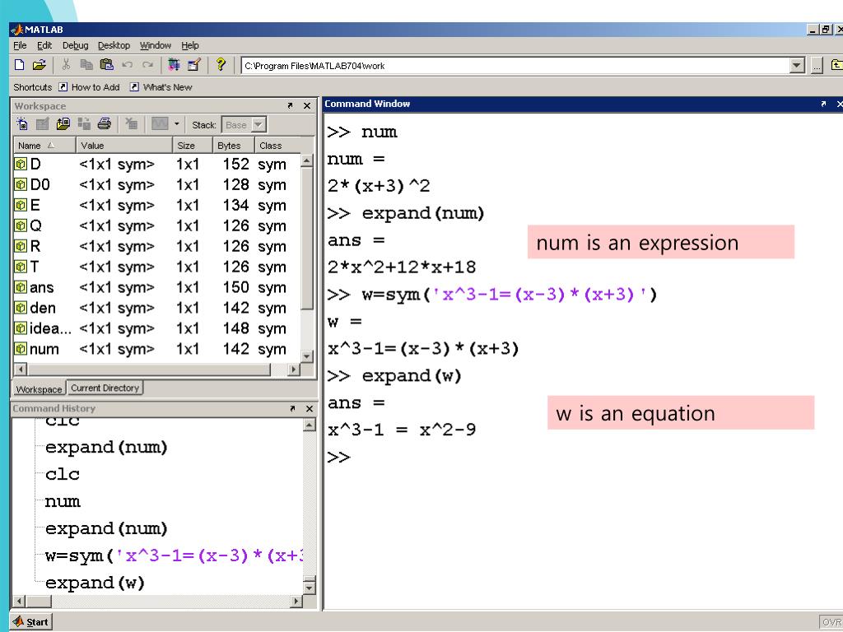
Task: Click Workspace horizontal scrollbar right arrow
Action: coord(294,369)
